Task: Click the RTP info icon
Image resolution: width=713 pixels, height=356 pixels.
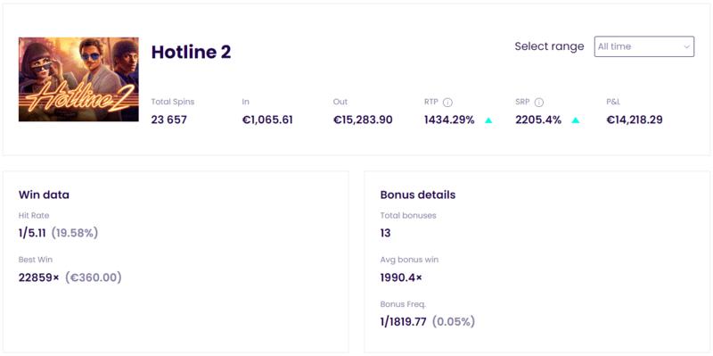Action: coord(447,103)
